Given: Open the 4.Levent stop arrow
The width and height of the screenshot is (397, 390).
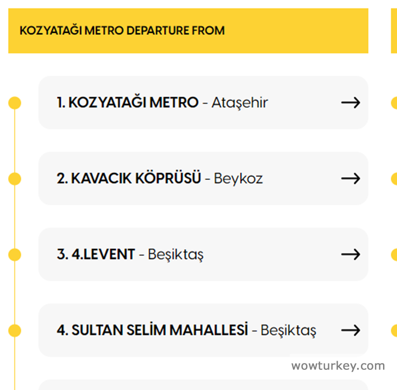Looking at the screenshot, I should [x=350, y=254].
